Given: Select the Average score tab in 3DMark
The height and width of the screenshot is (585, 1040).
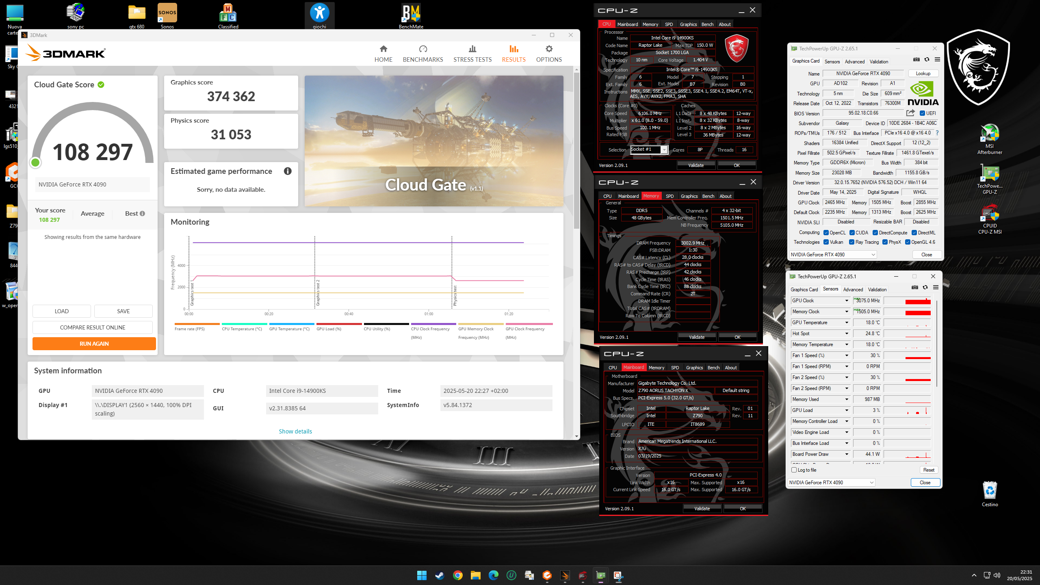Looking at the screenshot, I should 93,214.
